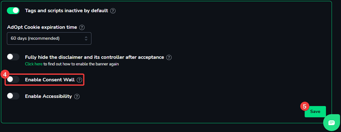The width and height of the screenshot is (341, 132).
Task: Enable the Consent Wall switch
Action: [13, 80]
